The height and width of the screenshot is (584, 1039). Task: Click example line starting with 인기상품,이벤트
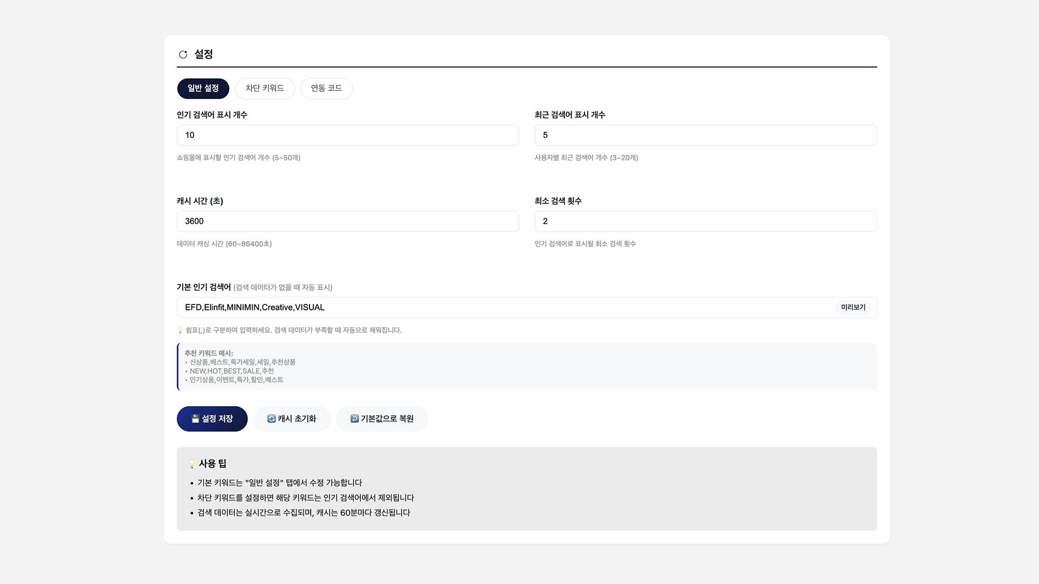point(236,380)
